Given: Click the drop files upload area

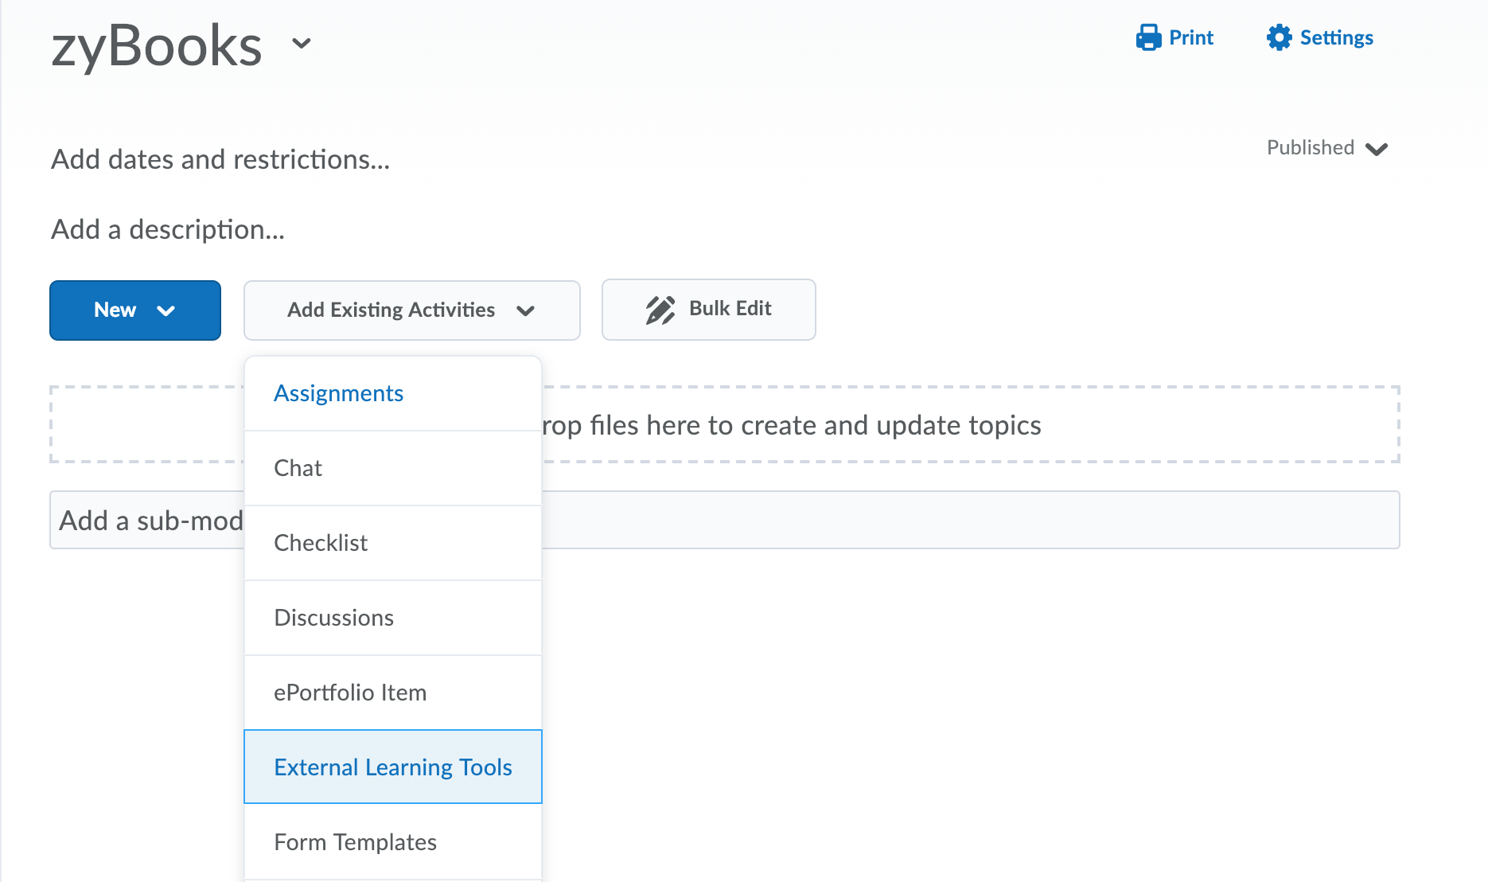Looking at the screenshot, I should pyautogui.click(x=725, y=424).
